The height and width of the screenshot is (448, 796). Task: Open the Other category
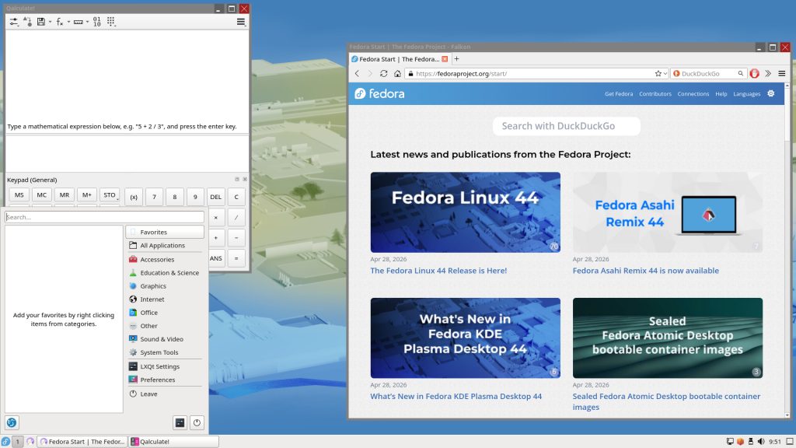coord(165,326)
